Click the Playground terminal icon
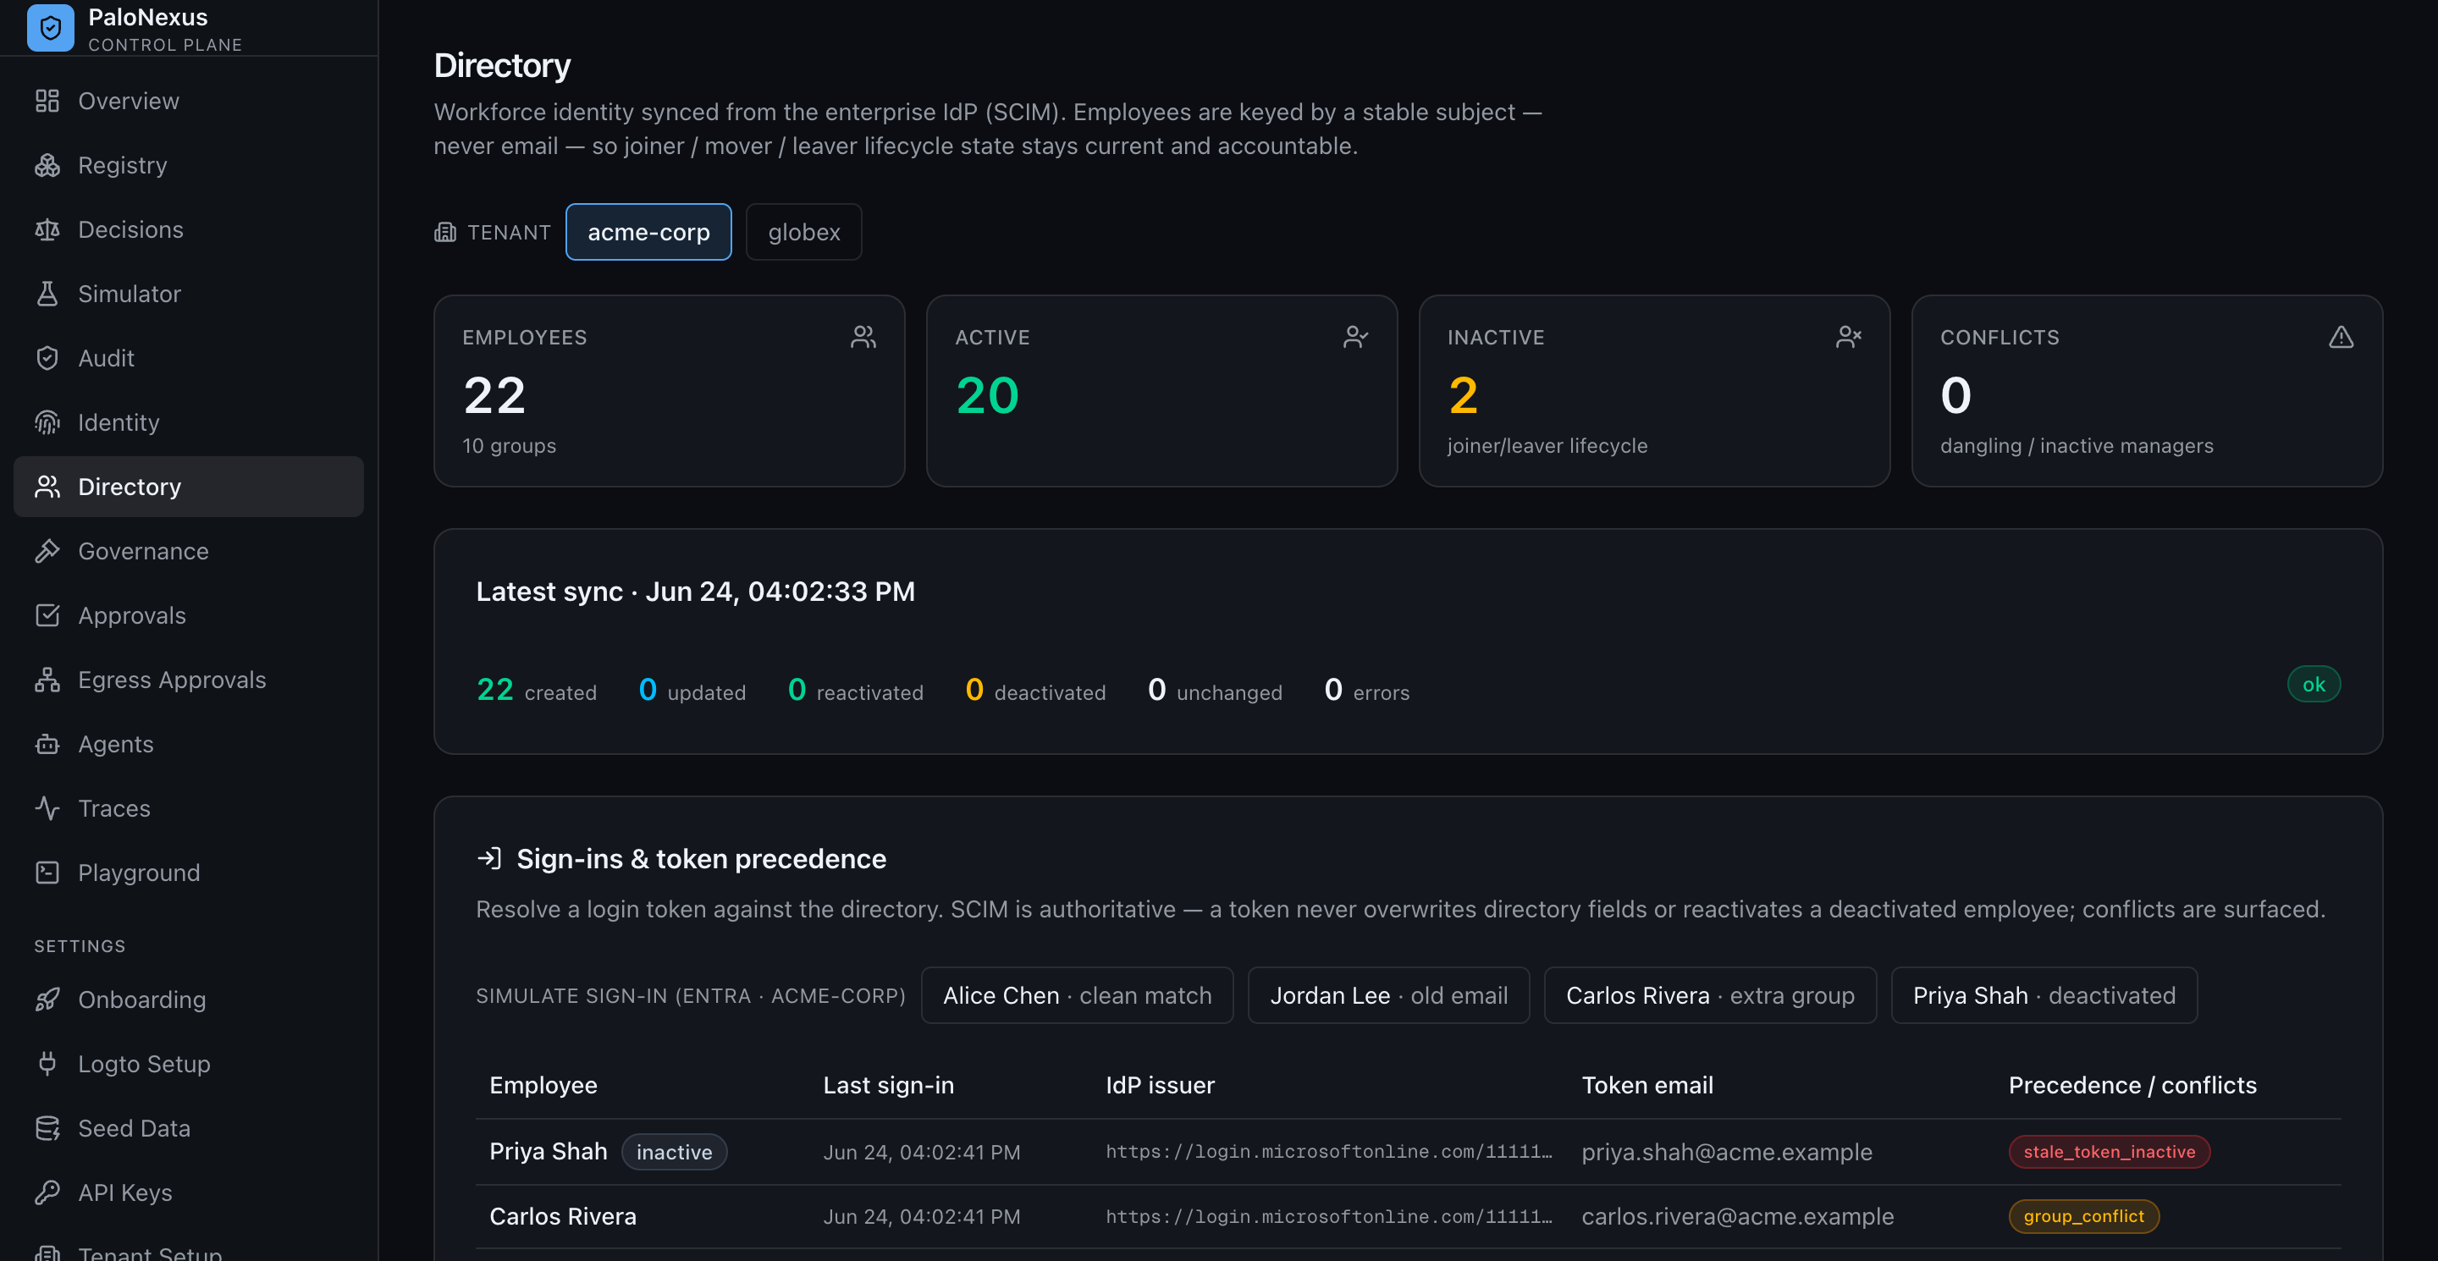The height and width of the screenshot is (1261, 2438). (47, 873)
